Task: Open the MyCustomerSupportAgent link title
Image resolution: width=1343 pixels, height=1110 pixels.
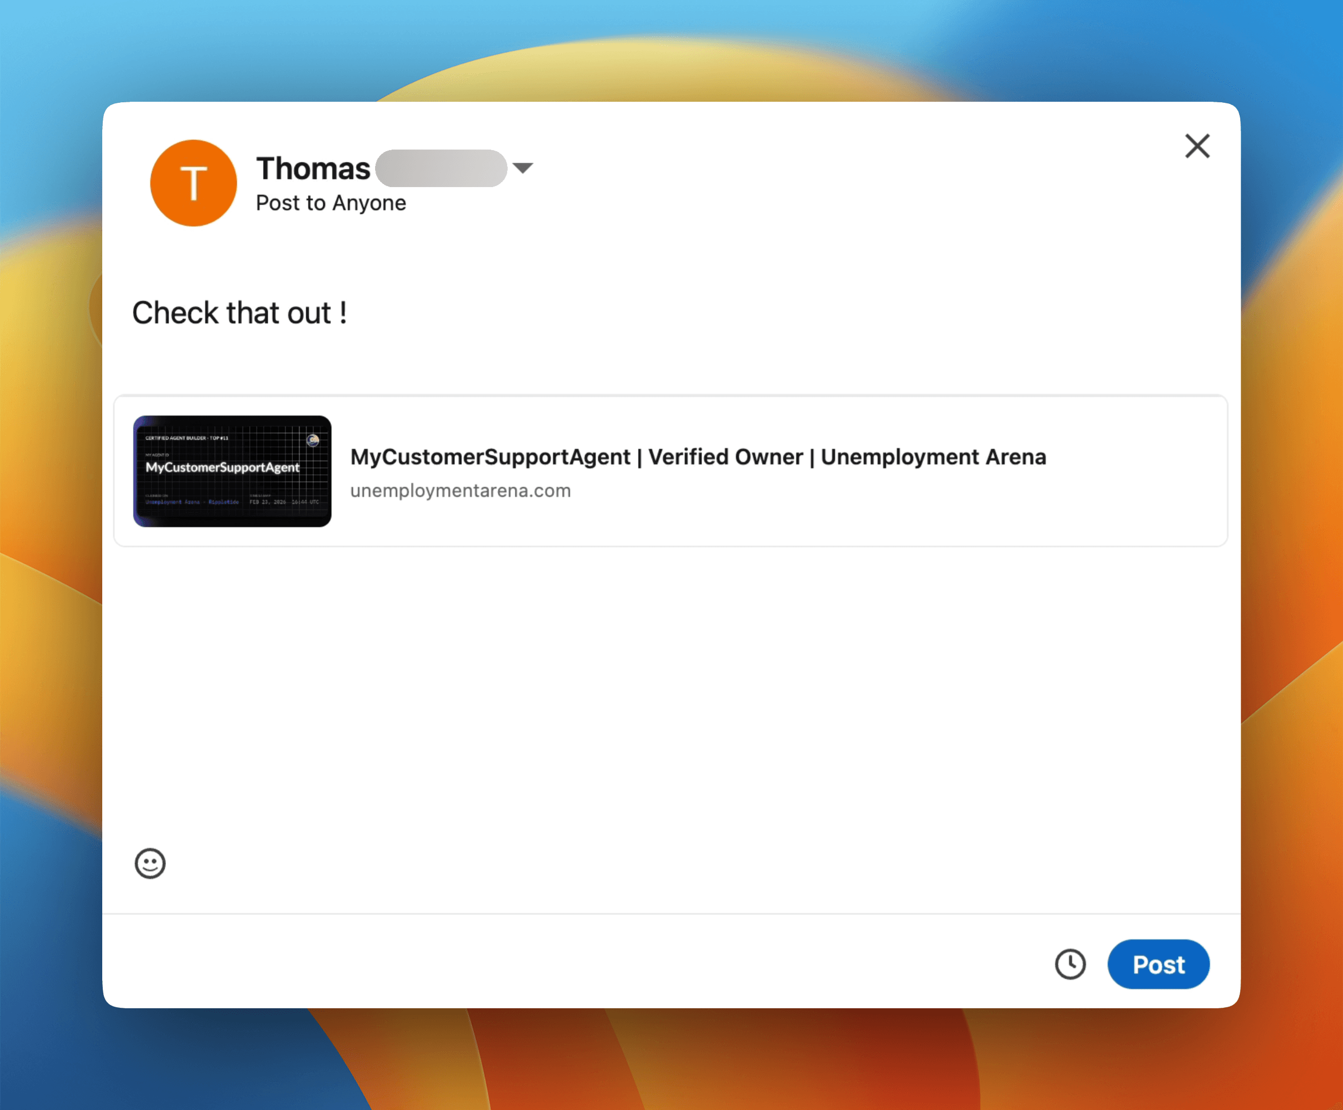Action: (698, 456)
